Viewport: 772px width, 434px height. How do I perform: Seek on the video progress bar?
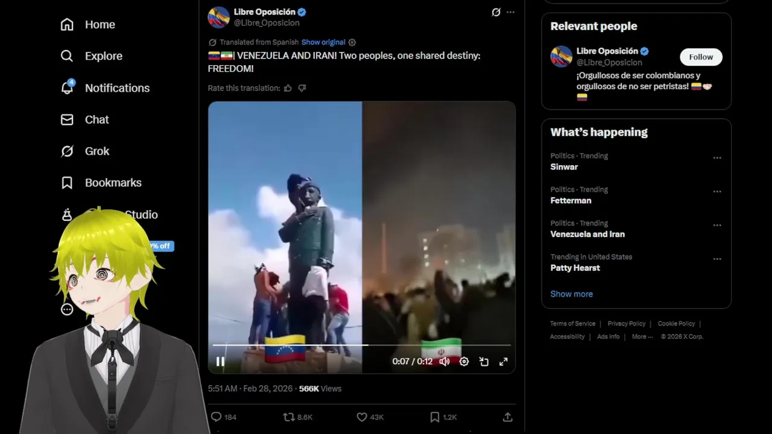coord(362,345)
